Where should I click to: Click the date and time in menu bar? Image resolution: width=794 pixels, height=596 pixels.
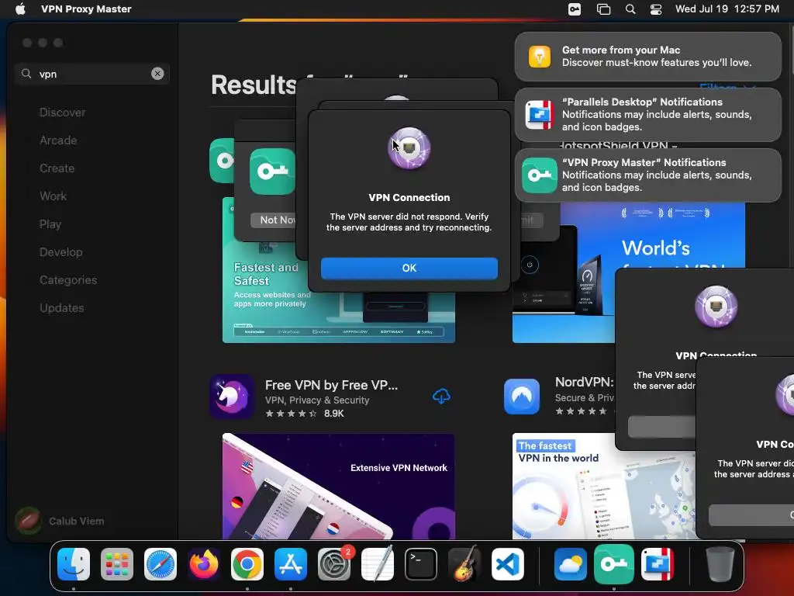click(x=727, y=9)
